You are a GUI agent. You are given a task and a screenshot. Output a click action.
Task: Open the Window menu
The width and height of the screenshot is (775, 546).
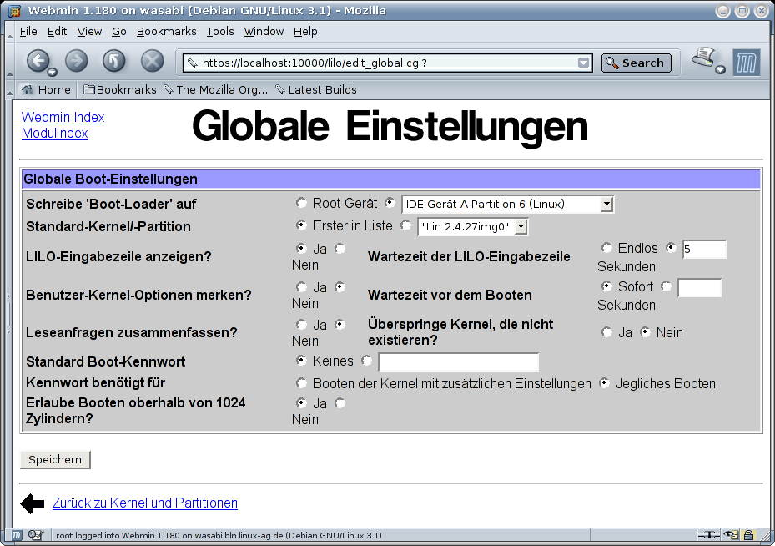pos(264,31)
